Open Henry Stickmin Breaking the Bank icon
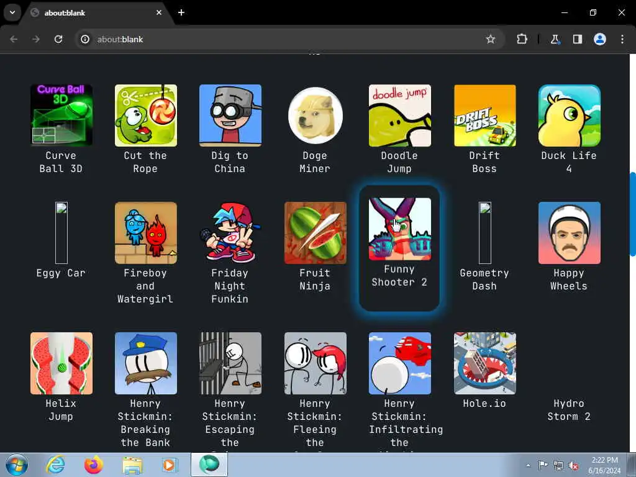Image resolution: width=636 pixels, height=477 pixels. (145, 363)
